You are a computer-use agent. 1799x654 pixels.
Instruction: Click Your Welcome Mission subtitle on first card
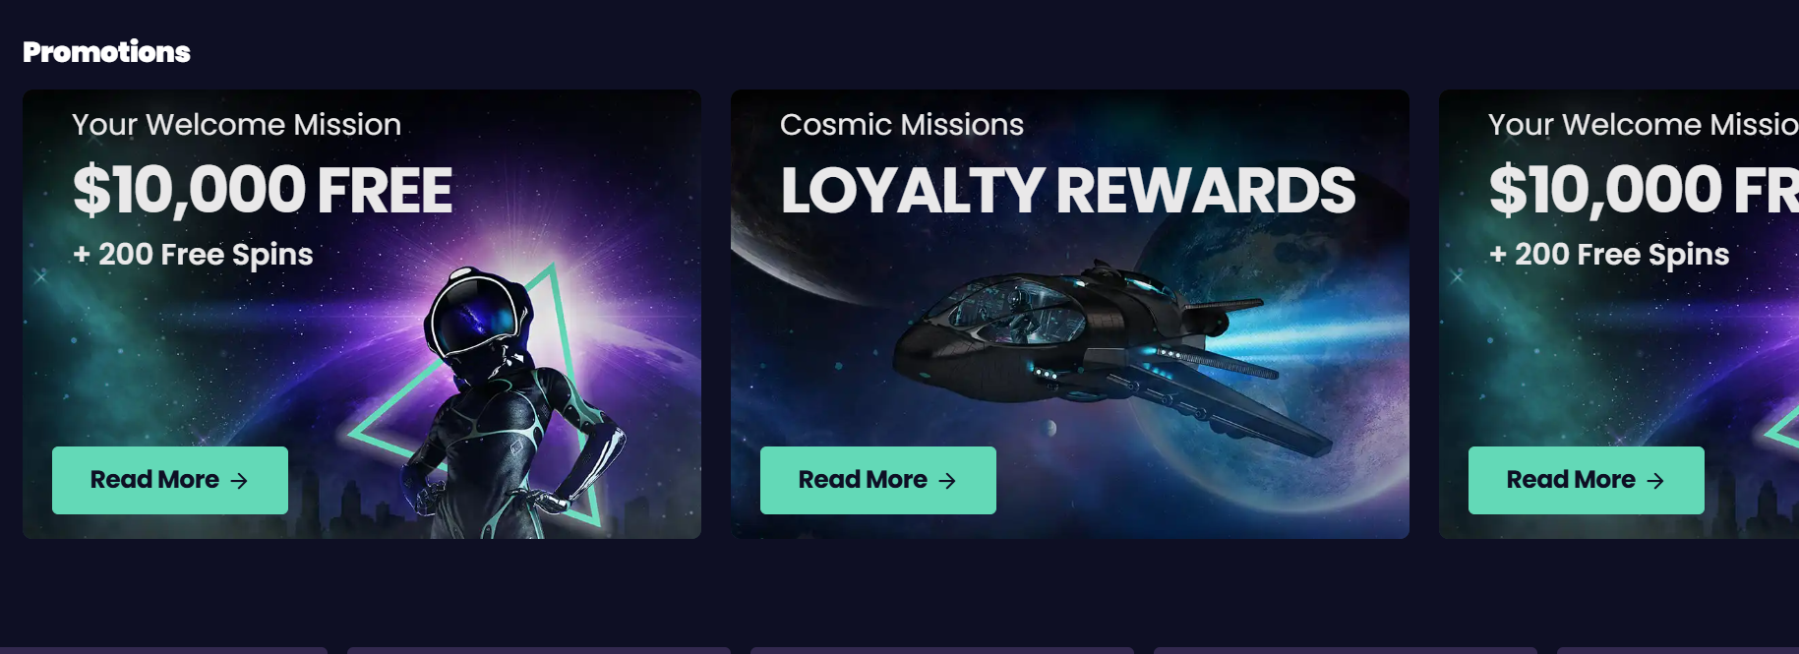click(x=236, y=125)
